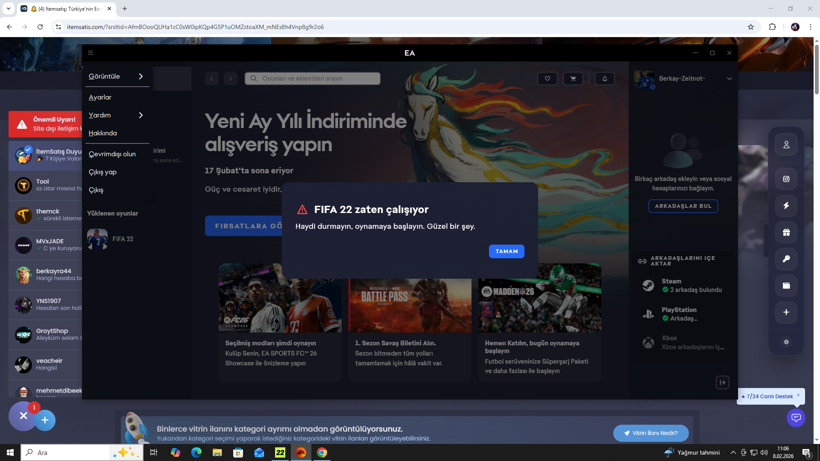Open the İtemSatış Duyuru chat row

click(45, 155)
